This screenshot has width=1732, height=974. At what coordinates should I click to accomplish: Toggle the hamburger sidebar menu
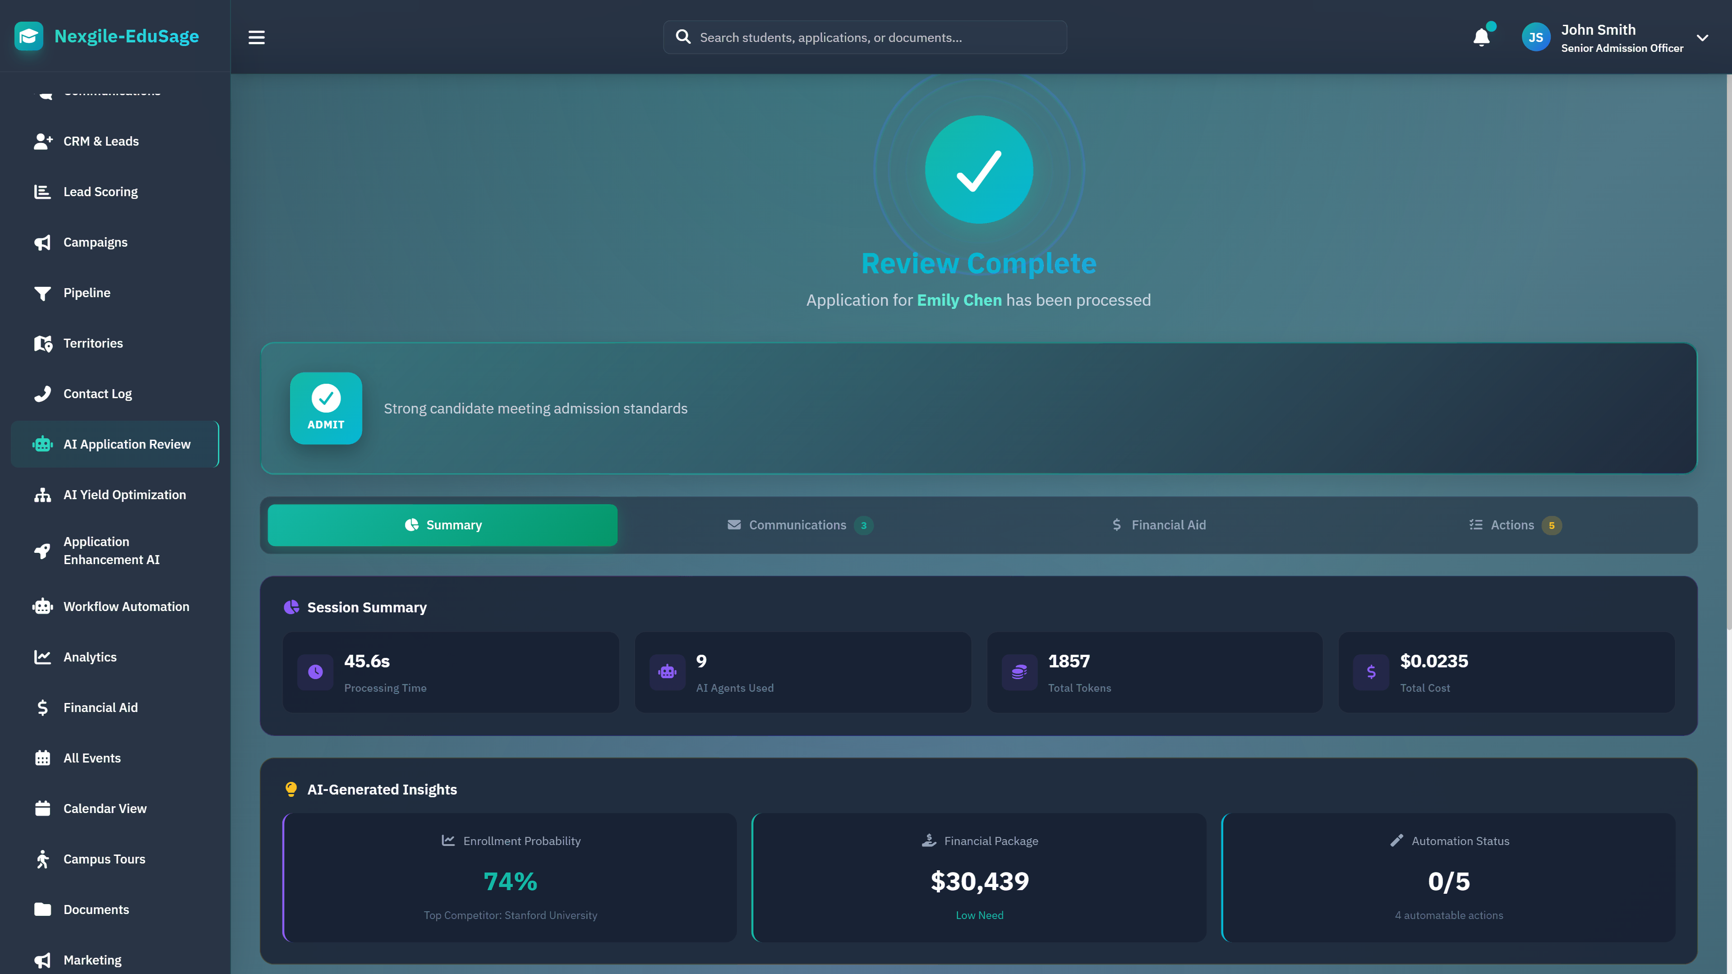tap(256, 37)
